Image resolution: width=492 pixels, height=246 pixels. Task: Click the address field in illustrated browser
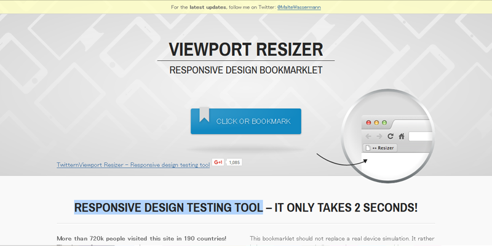421,137
